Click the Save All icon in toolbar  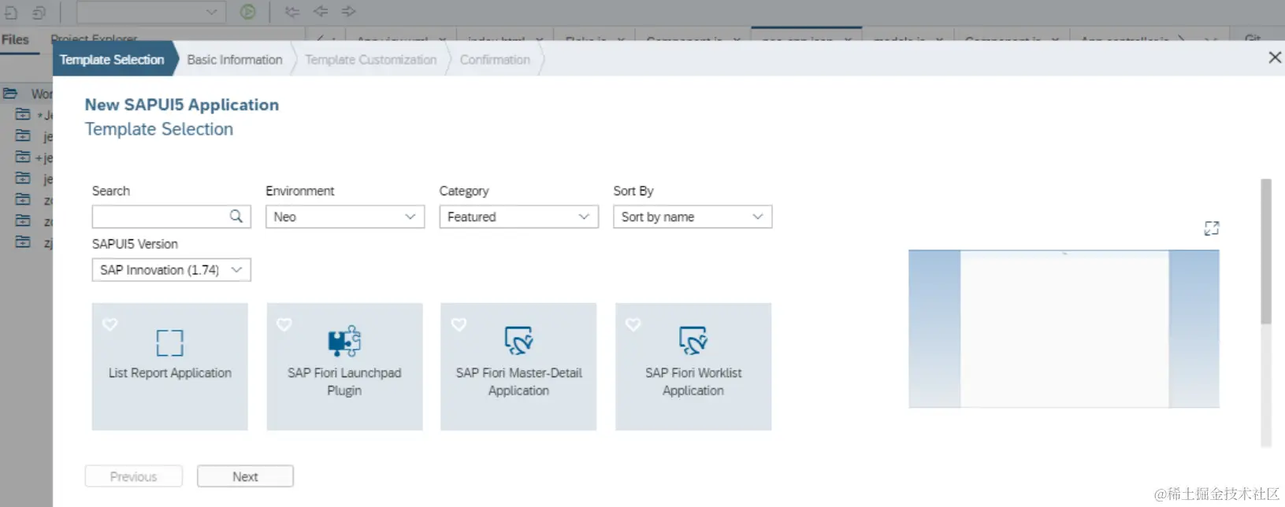coord(39,12)
